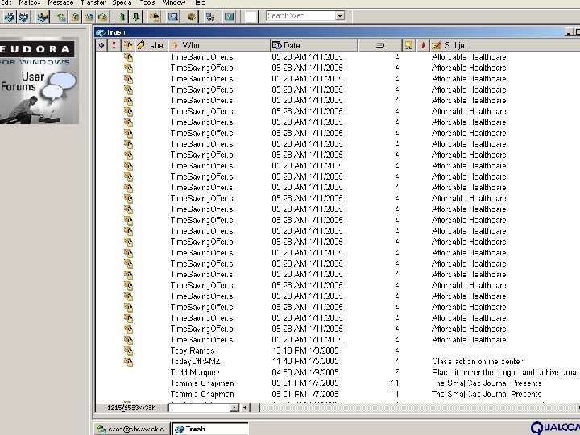Sort messages by the Subject column
Screen dimensions: 580x435
[x=505, y=45]
